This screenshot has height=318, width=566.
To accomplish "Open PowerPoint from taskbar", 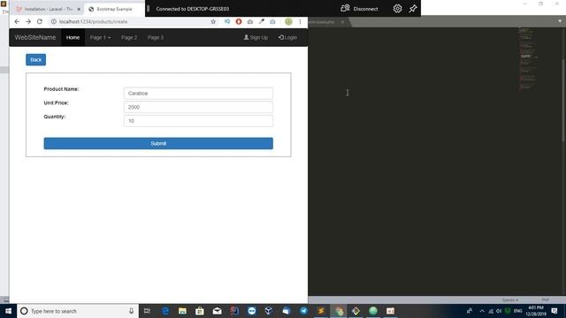I will pyautogui.click(x=390, y=311).
